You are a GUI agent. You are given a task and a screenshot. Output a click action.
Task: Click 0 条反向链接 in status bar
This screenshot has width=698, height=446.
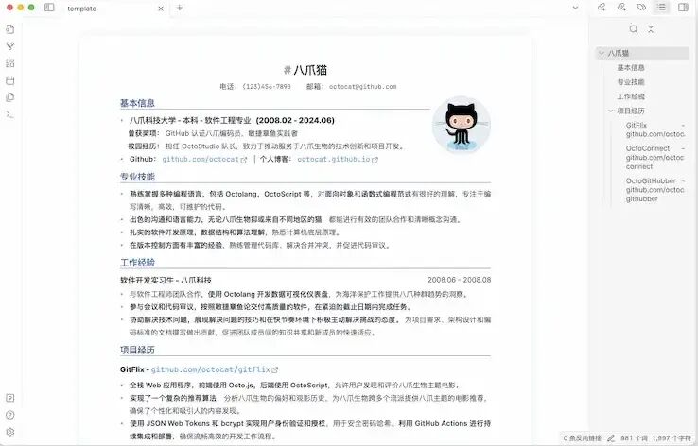coord(582,438)
